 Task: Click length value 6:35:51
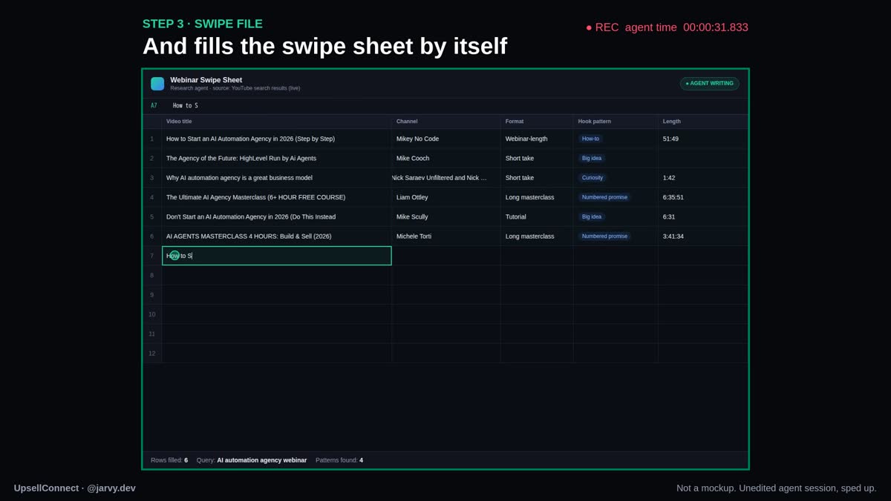(x=673, y=197)
